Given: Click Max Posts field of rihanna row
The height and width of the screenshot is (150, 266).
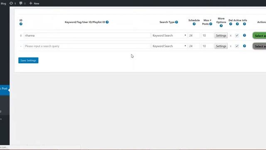Looking at the screenshot, I should 207,35.
